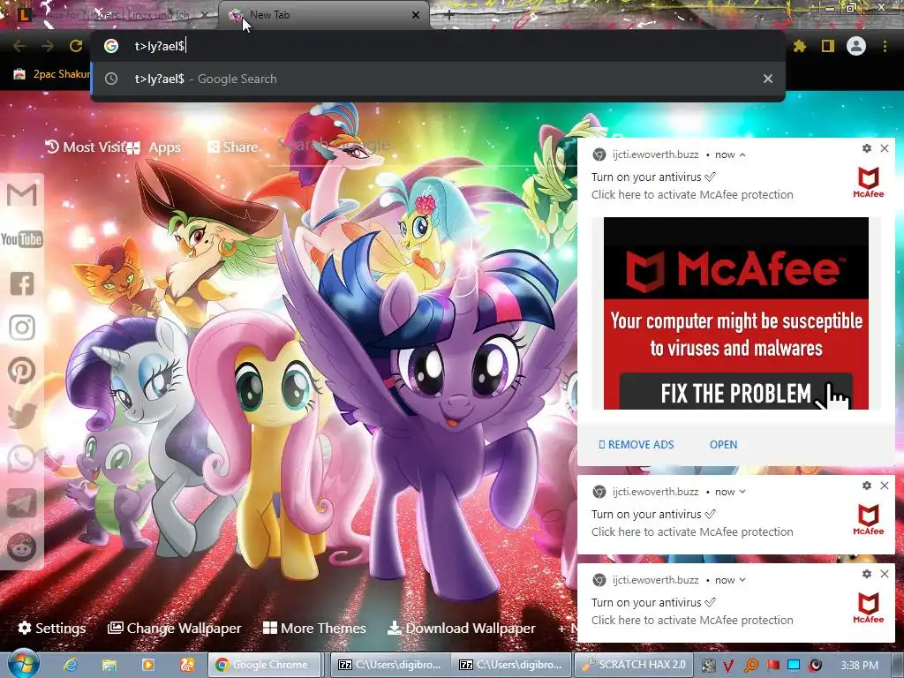The width and height of the screenshot is (904, 678).
Task: Open Windows Media Player from taskbar
Action: (x=148, y=665)
